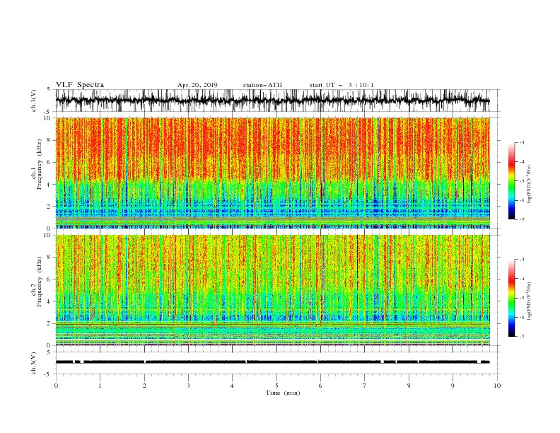560x433 pixels.
Task: Click the ch.1 spectrogram color scale bar
Action: (511, 181)
